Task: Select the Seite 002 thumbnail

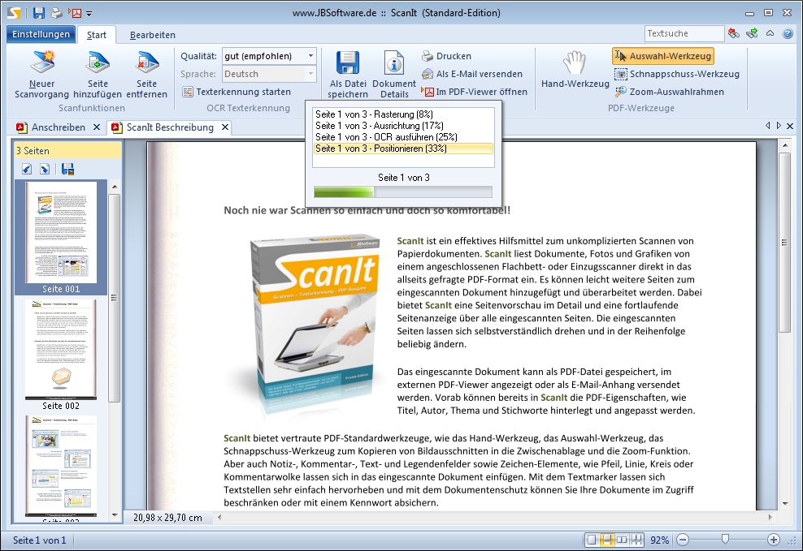Action: [61, 355]
